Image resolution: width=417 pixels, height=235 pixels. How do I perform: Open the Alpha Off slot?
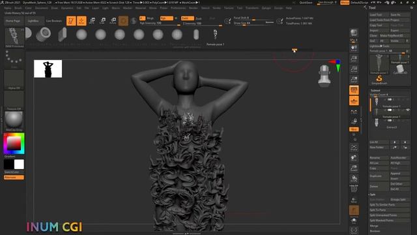(14, 80)
